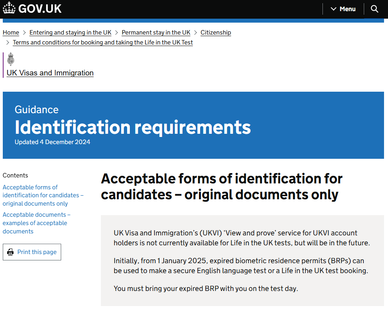Visit UK Visas and Immigration organisation link
The width and height of the screenshot is (388, 312).
pos(50,73)
